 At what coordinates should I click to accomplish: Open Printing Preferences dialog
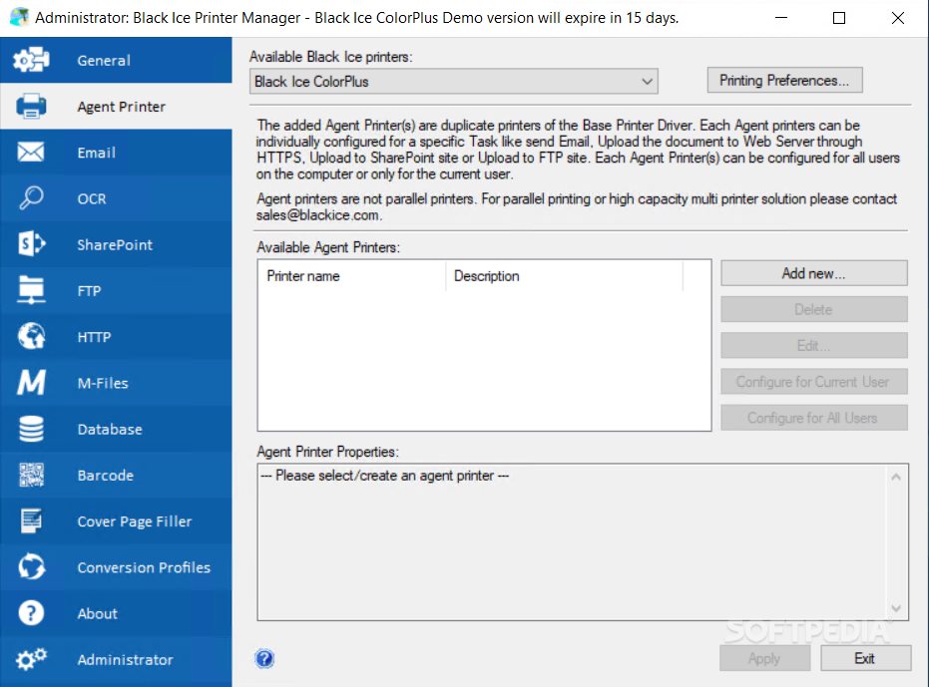coord(784,80)
